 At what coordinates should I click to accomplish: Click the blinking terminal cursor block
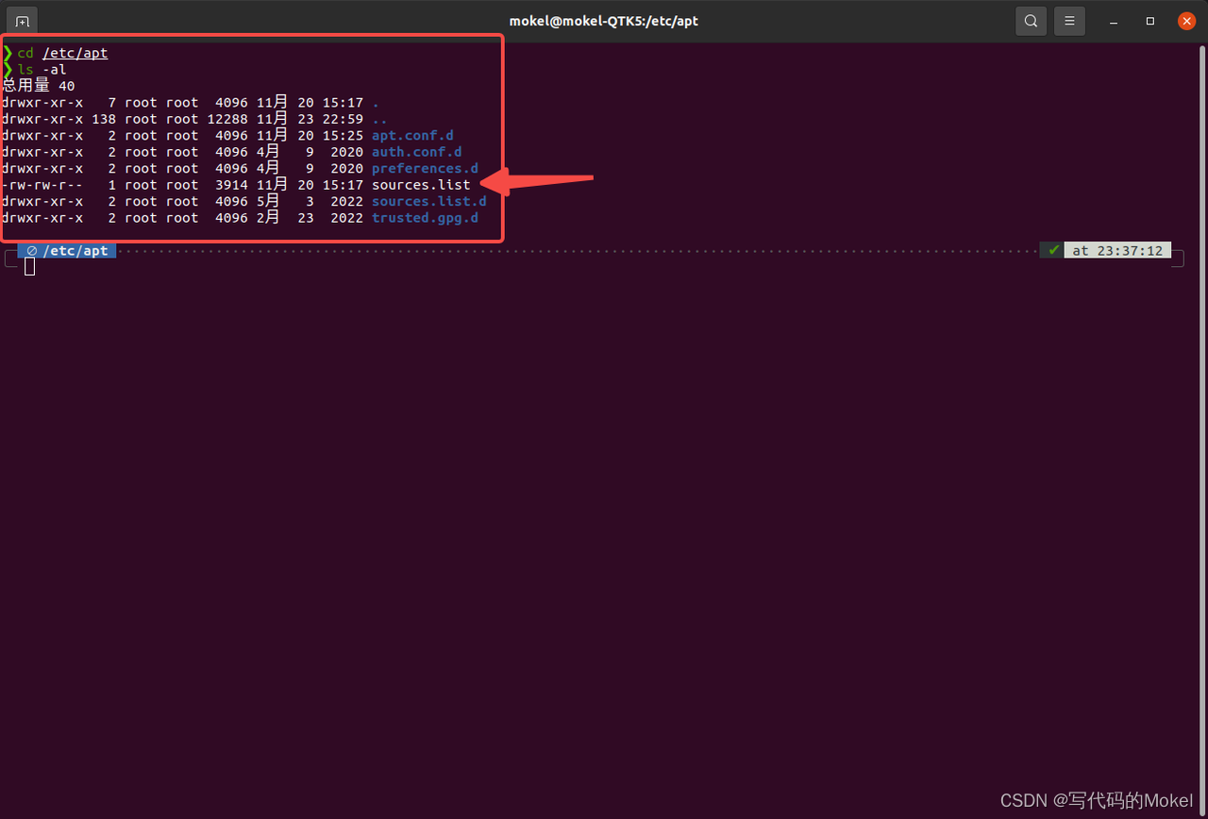coord(29,265)
